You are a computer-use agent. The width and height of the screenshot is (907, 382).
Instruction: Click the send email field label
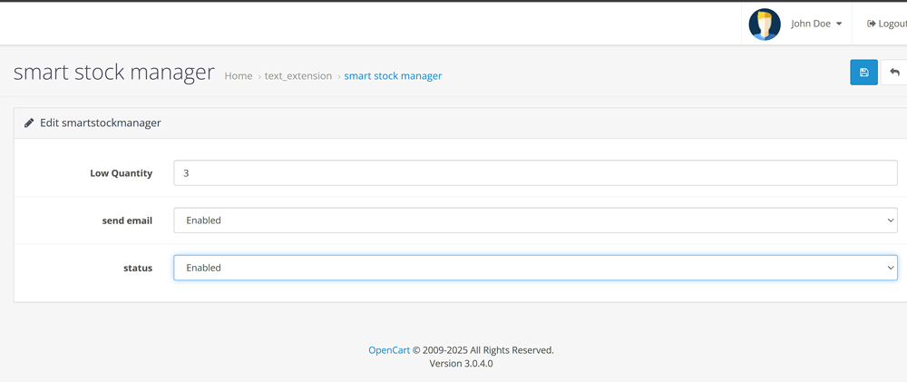point(127,220)
